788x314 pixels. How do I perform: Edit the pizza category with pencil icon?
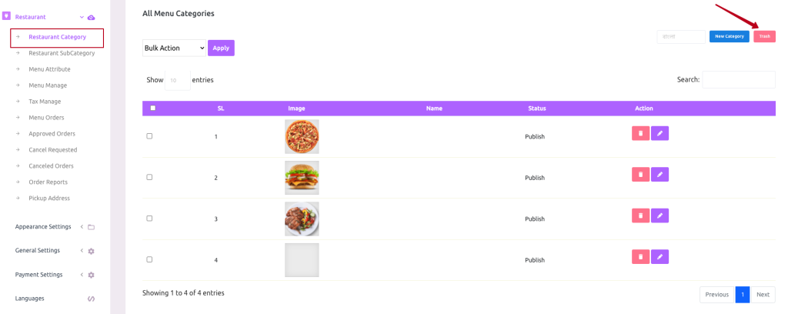(659, 133)
